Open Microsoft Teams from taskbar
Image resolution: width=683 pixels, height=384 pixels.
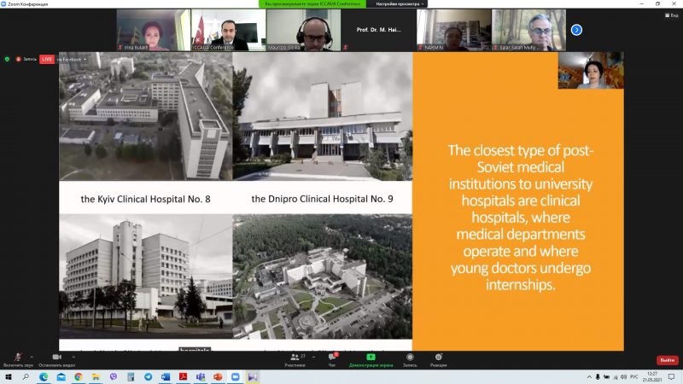pos(201,376)
